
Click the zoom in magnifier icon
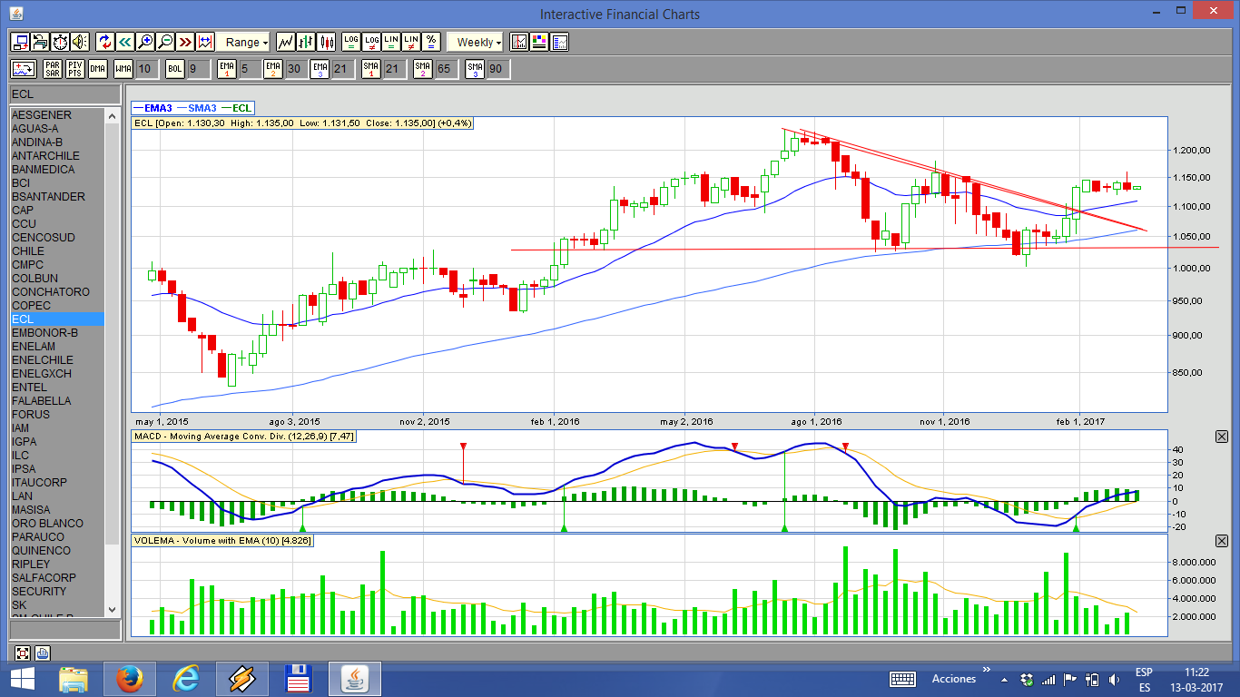pos(145,42)
